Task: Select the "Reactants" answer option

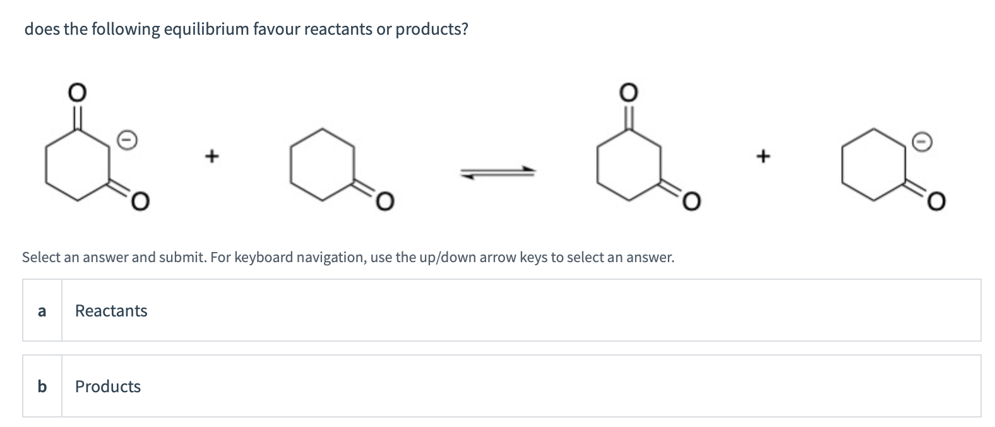Action: tap(502, 310)
